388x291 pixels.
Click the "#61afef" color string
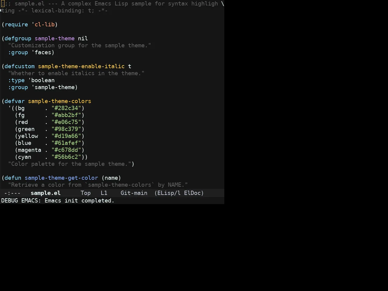click(x=66, y=143)
